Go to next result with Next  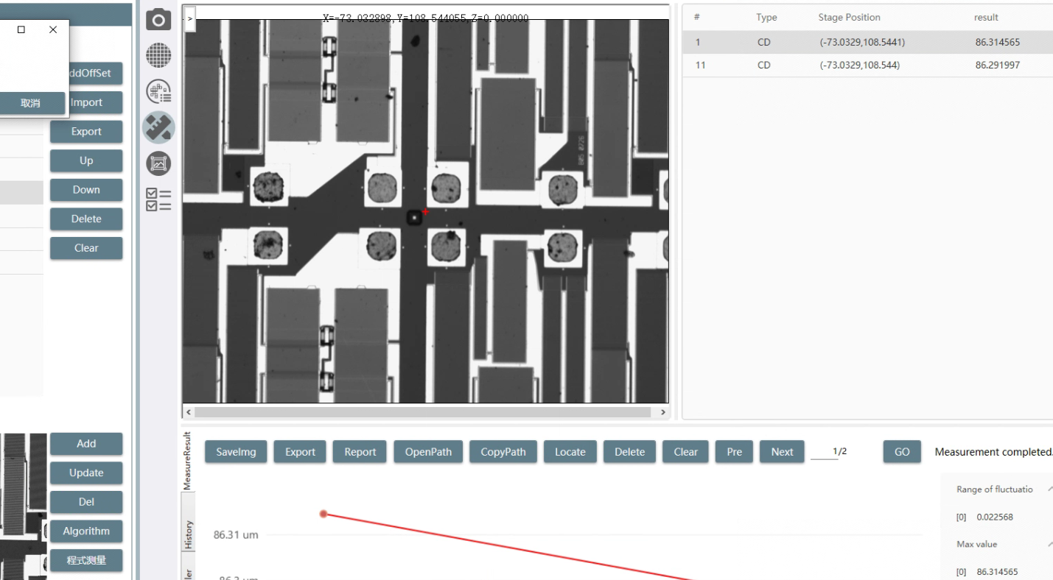tap(782, 452)
